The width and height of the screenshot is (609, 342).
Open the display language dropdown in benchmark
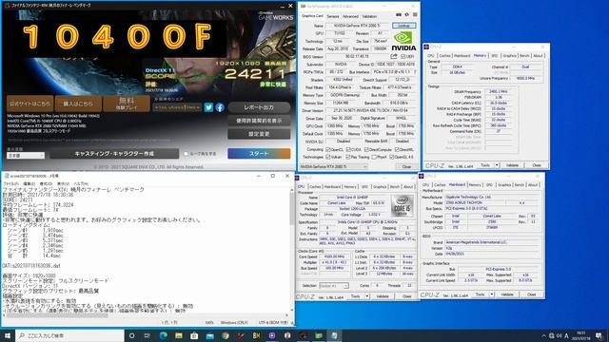(x=26, y=155)
